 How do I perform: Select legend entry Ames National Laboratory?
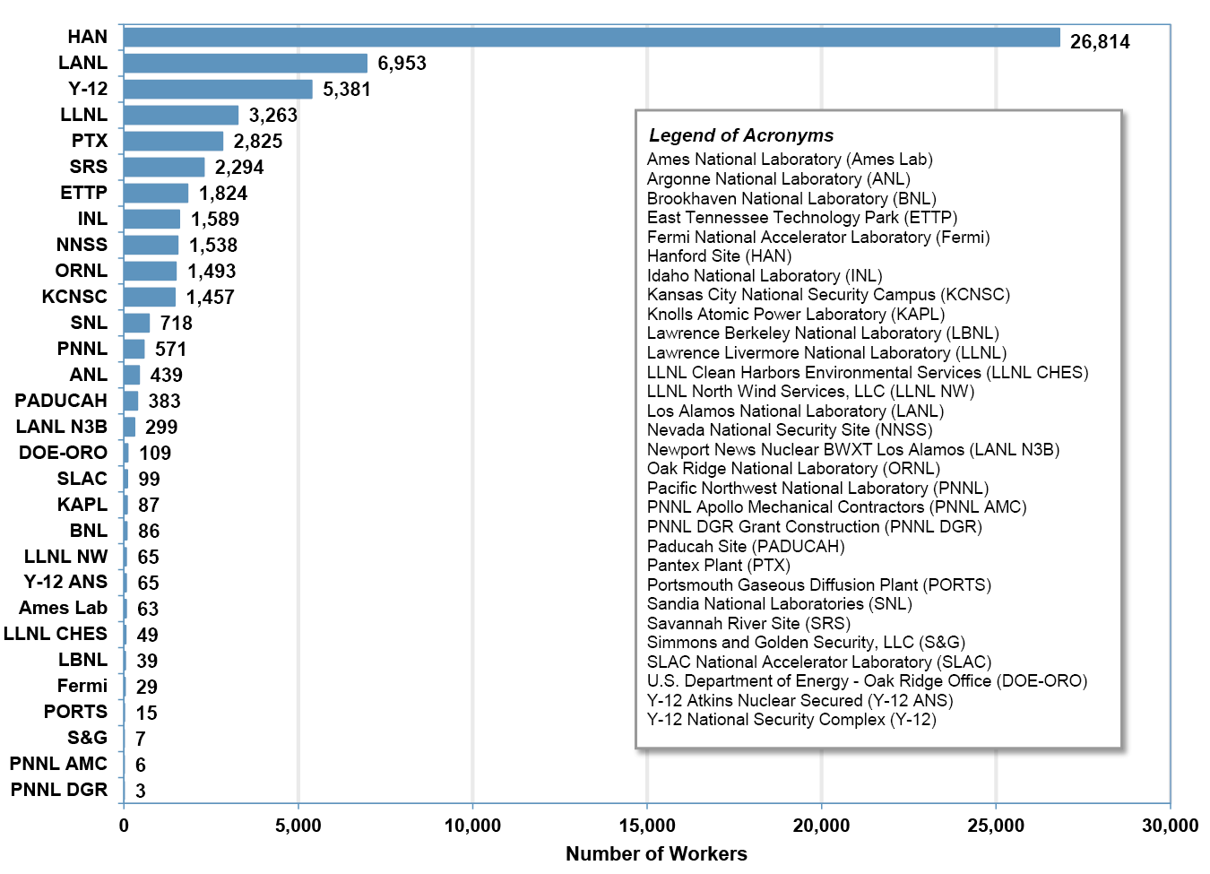790,160
